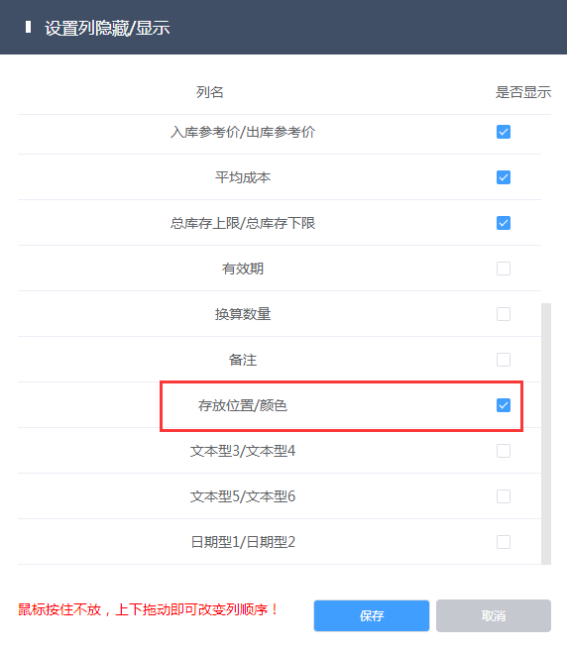Viewport: 567px width, 651px height.
Task: Uncheck the 平均成本 display checkbox
Action: pos(503,177)
